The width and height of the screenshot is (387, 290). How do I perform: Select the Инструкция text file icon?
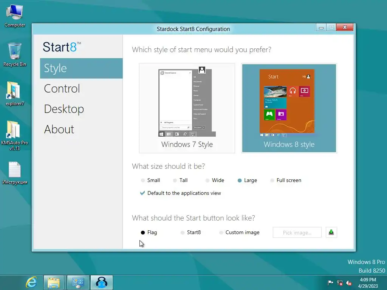[15, 173]
